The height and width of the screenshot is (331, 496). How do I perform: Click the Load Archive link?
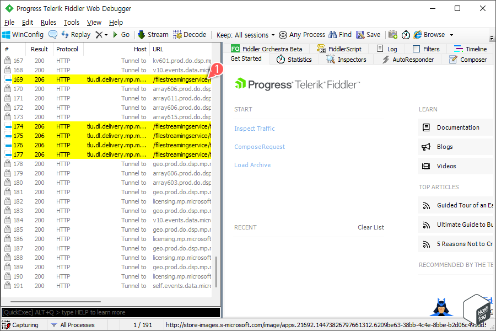tap(252, 165)
